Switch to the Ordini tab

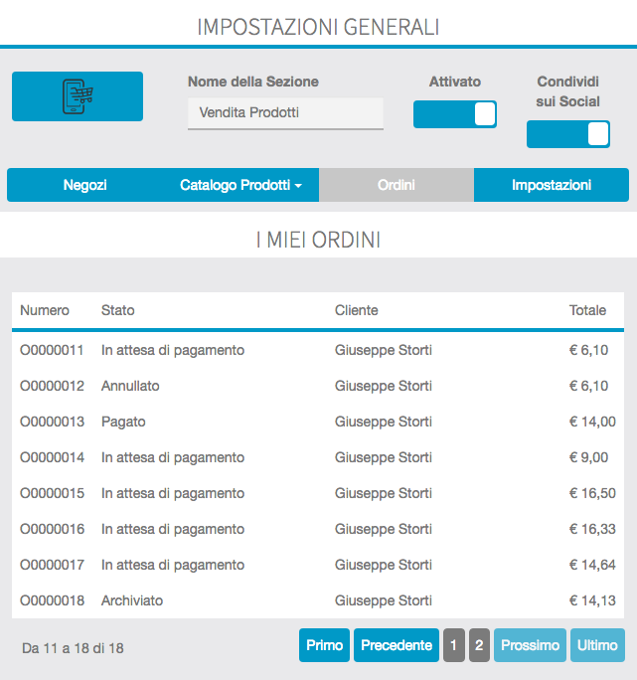(397, 185)
